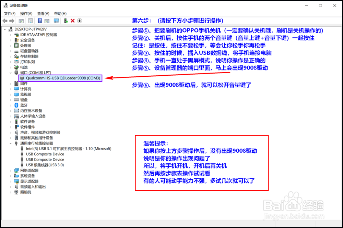Click the uninstall device icon (red X)

(72, 21)
